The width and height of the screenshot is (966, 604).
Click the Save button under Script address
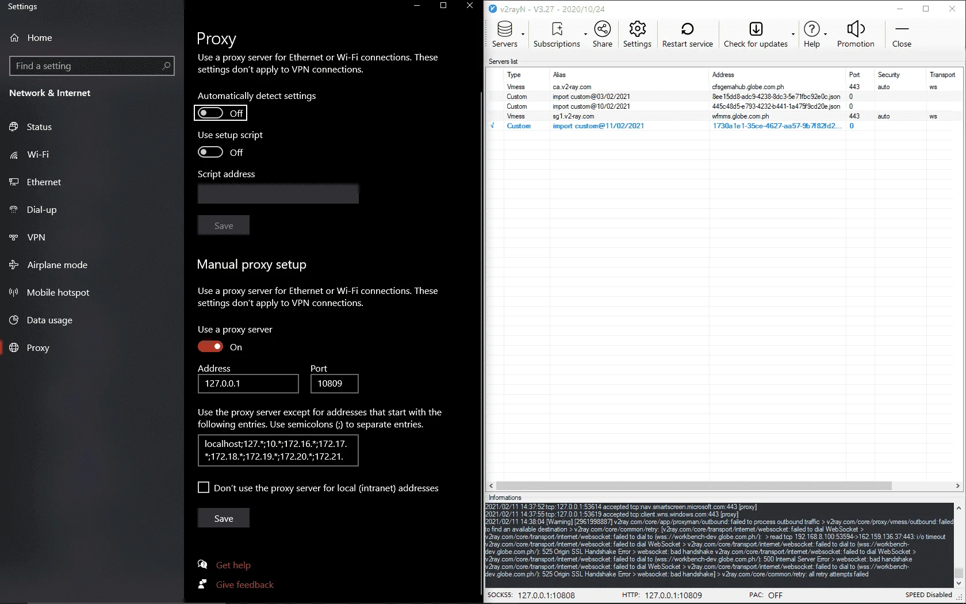tap(224, 225)
